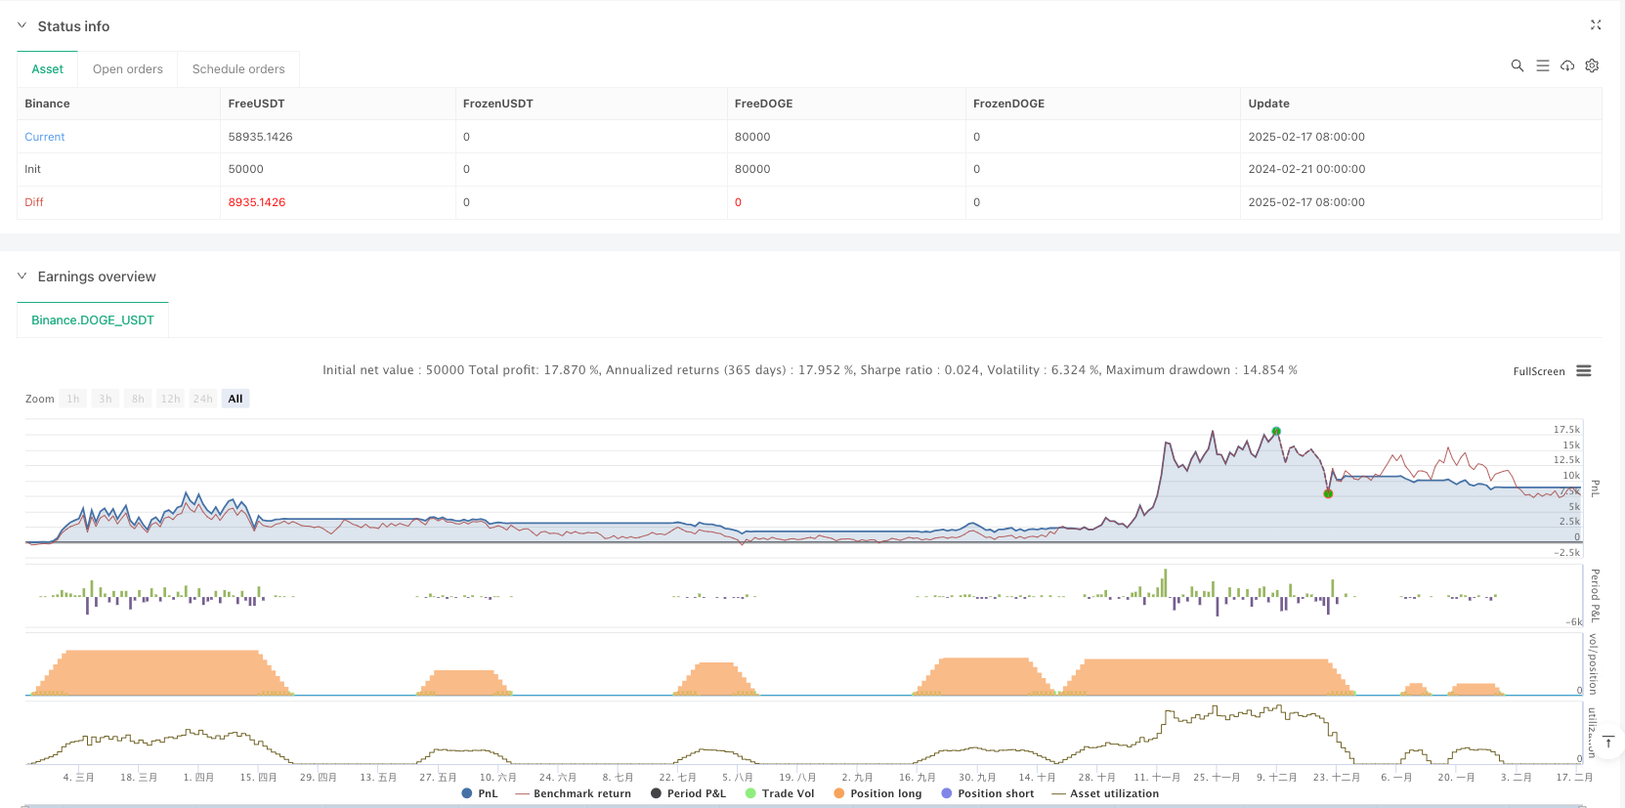Open the list view menu icon
This screenshot has width=1625, height=808.
coord(1542,65)
